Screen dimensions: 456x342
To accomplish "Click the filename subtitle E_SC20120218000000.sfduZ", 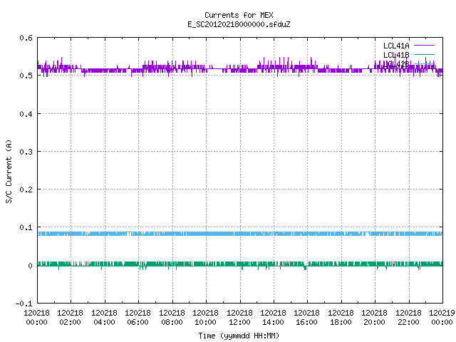I will [239, 24].
